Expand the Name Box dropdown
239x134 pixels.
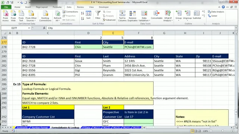(x=29, y=28)
